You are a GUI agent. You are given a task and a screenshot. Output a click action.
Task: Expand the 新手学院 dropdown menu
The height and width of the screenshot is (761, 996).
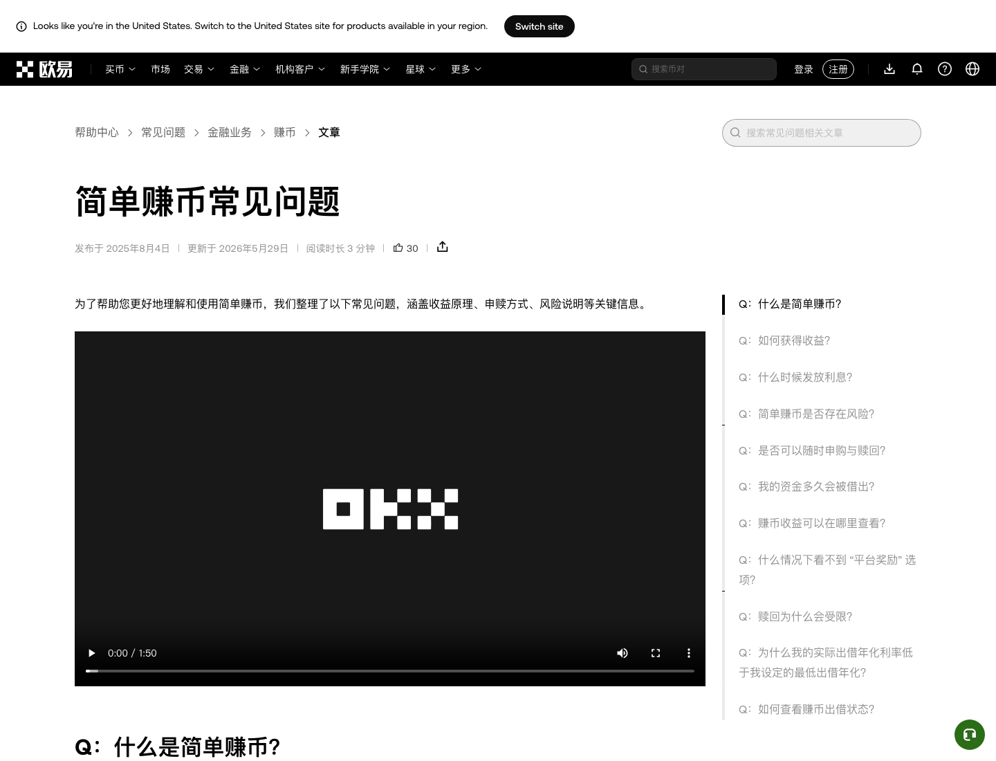pos(365,69)
